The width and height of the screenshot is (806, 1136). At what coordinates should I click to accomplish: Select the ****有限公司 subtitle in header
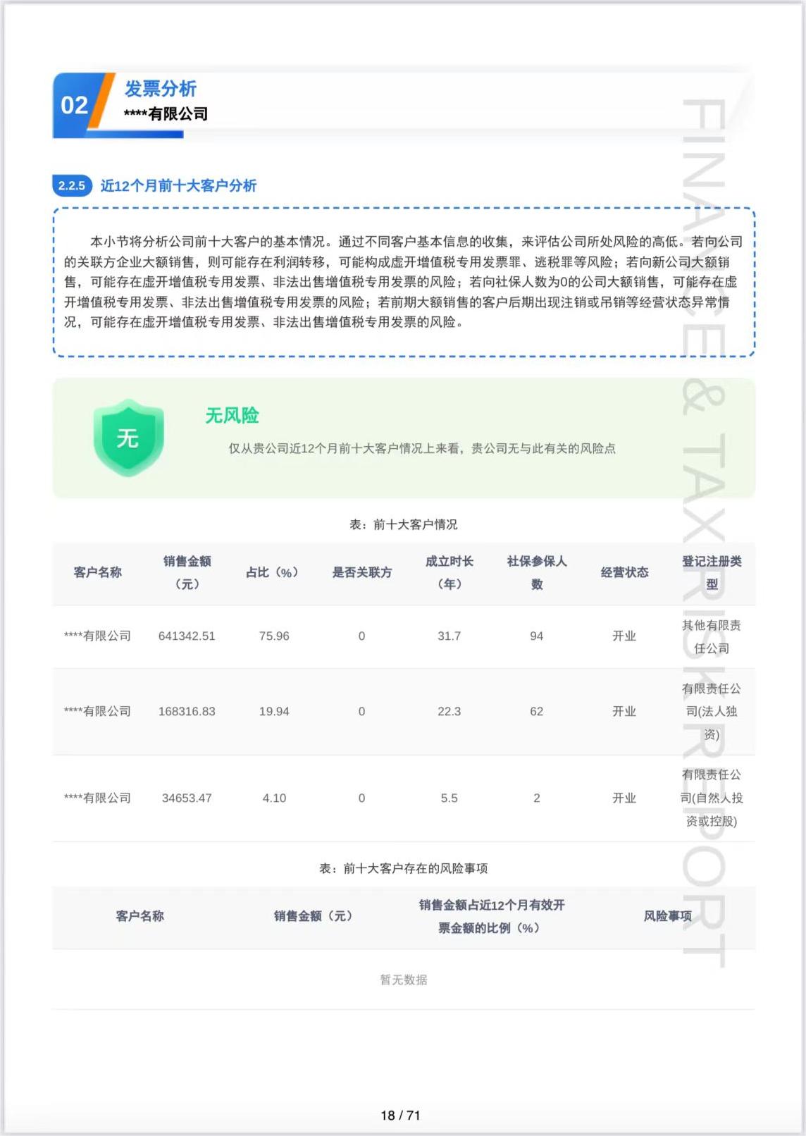[166, 114]
